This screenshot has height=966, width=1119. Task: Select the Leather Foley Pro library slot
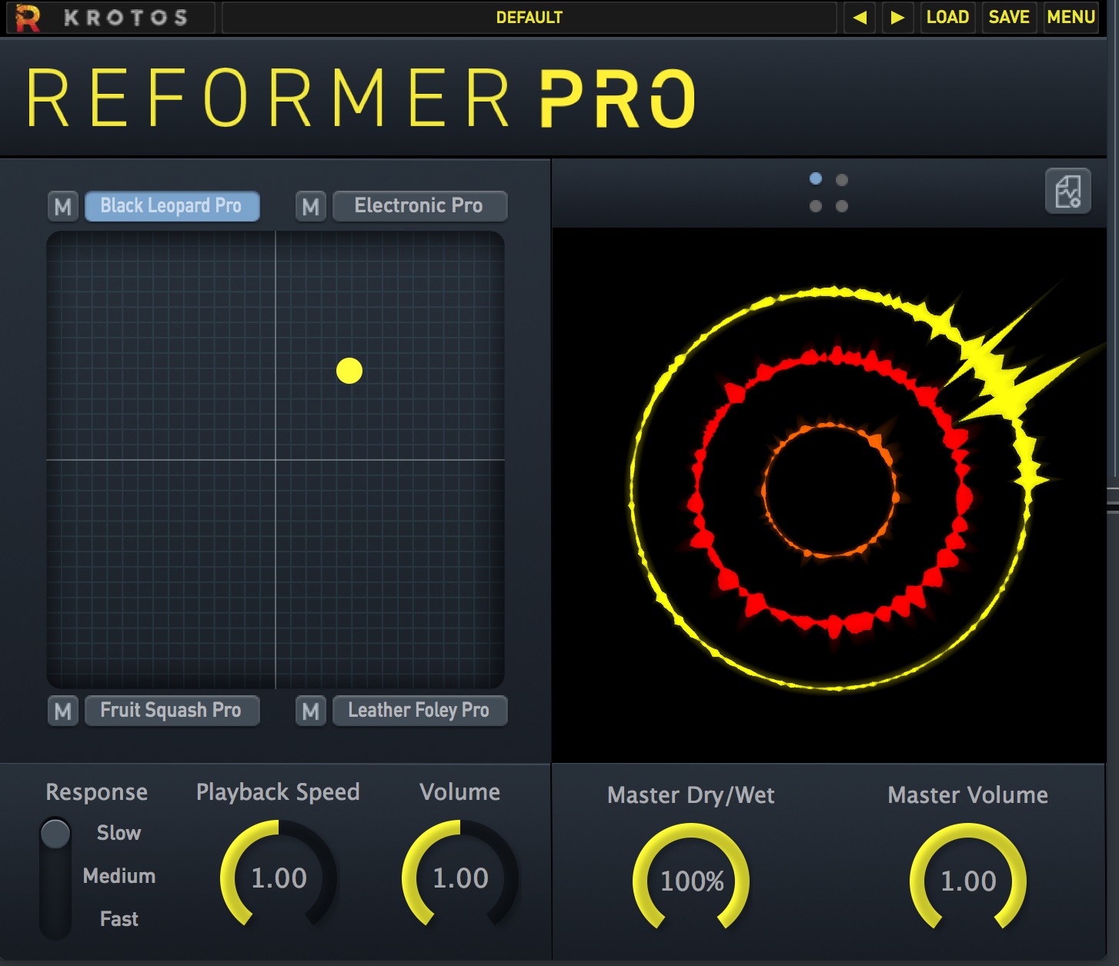point(419,711)
